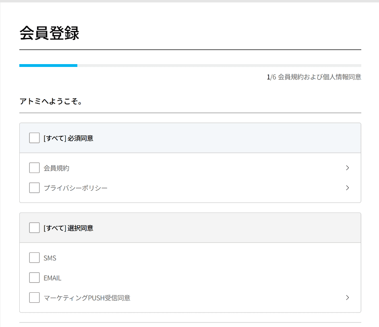This screenshot has height=327, width=379.
Task: Toggle the SMS consent checkbox
Action: point(34,258)
